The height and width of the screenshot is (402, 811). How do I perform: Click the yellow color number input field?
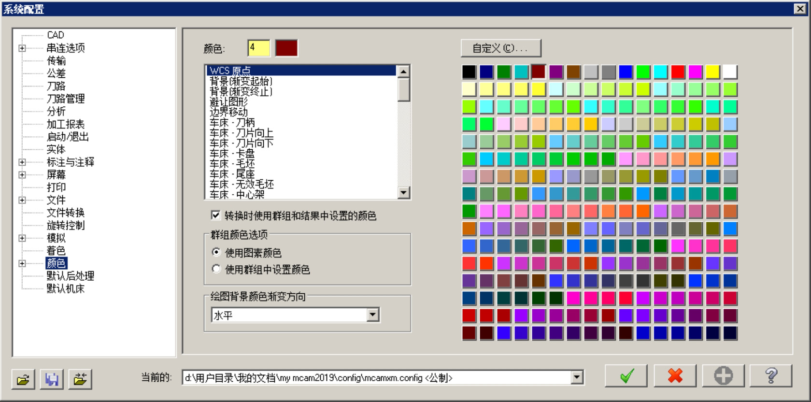(258, 48)
